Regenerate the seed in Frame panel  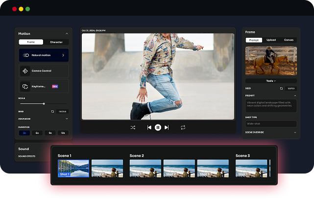[281, 88]
